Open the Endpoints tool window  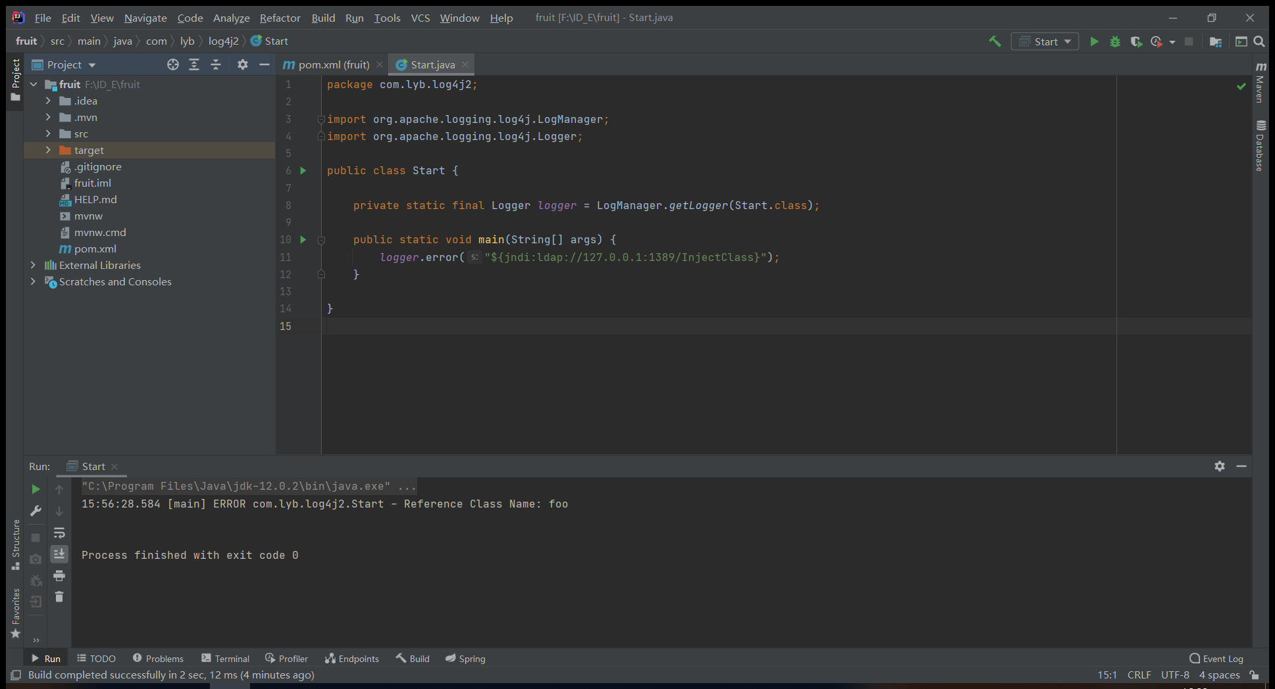pos(352,659)
